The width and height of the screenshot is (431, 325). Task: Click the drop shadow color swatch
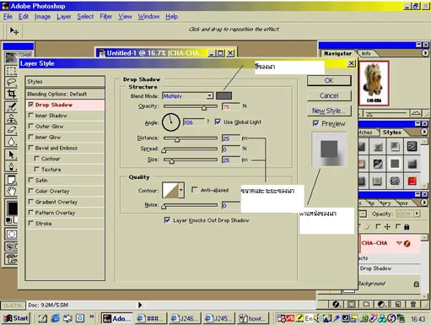coord(224,96)
